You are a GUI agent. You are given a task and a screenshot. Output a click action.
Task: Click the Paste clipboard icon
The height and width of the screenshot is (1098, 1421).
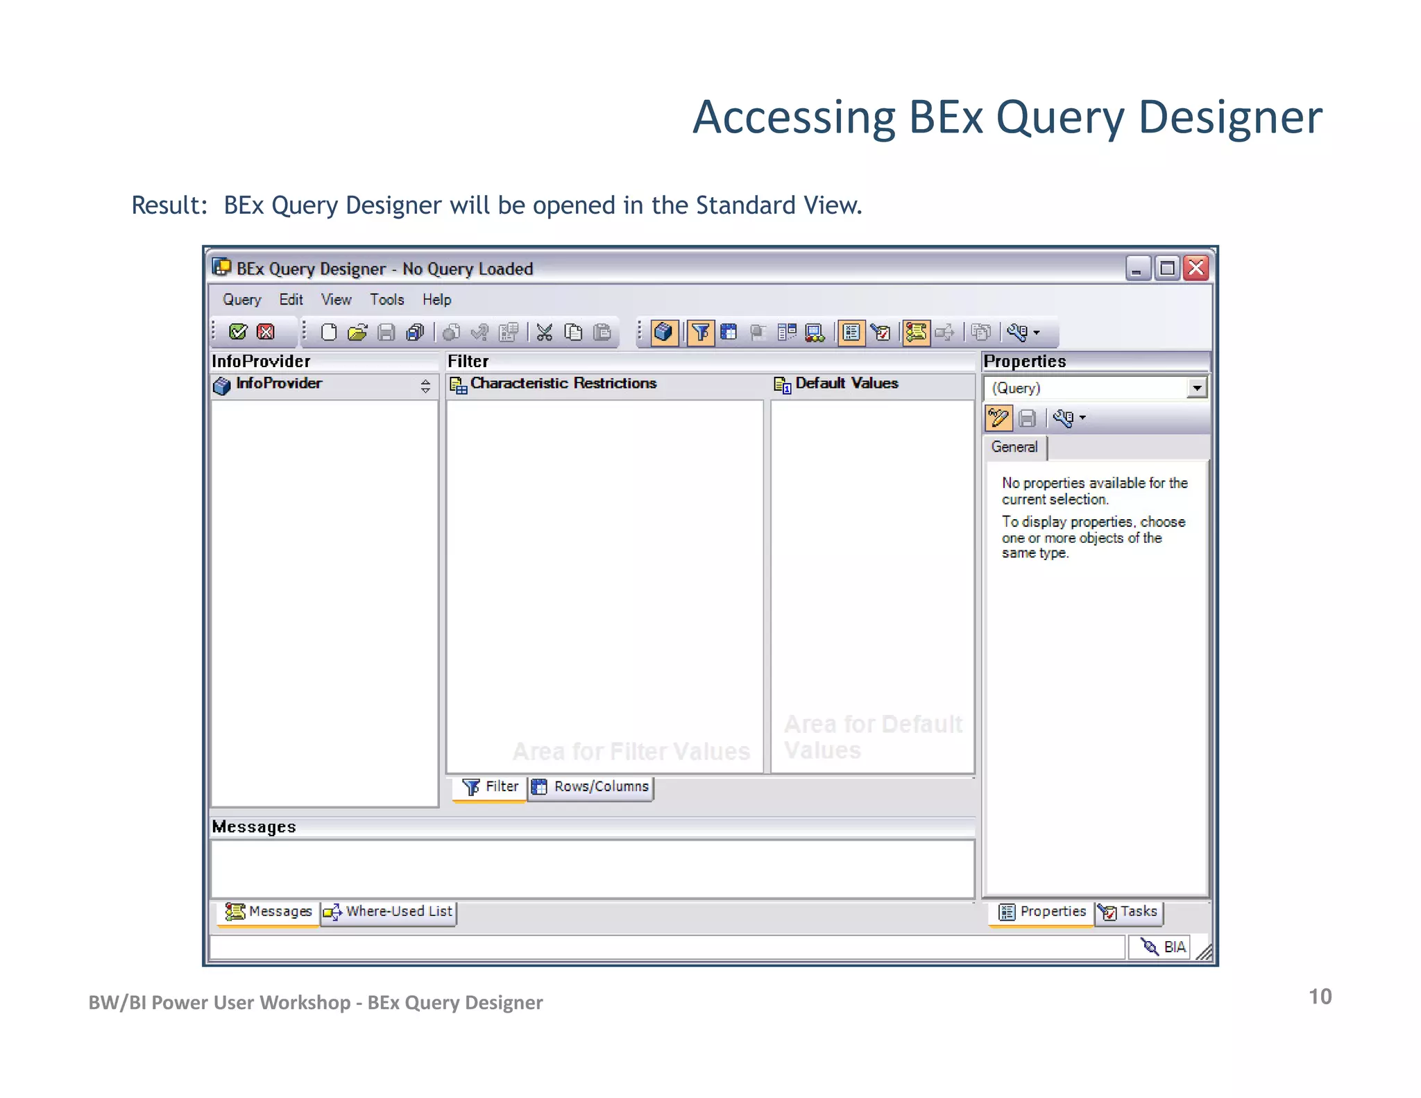coord(602,332)
